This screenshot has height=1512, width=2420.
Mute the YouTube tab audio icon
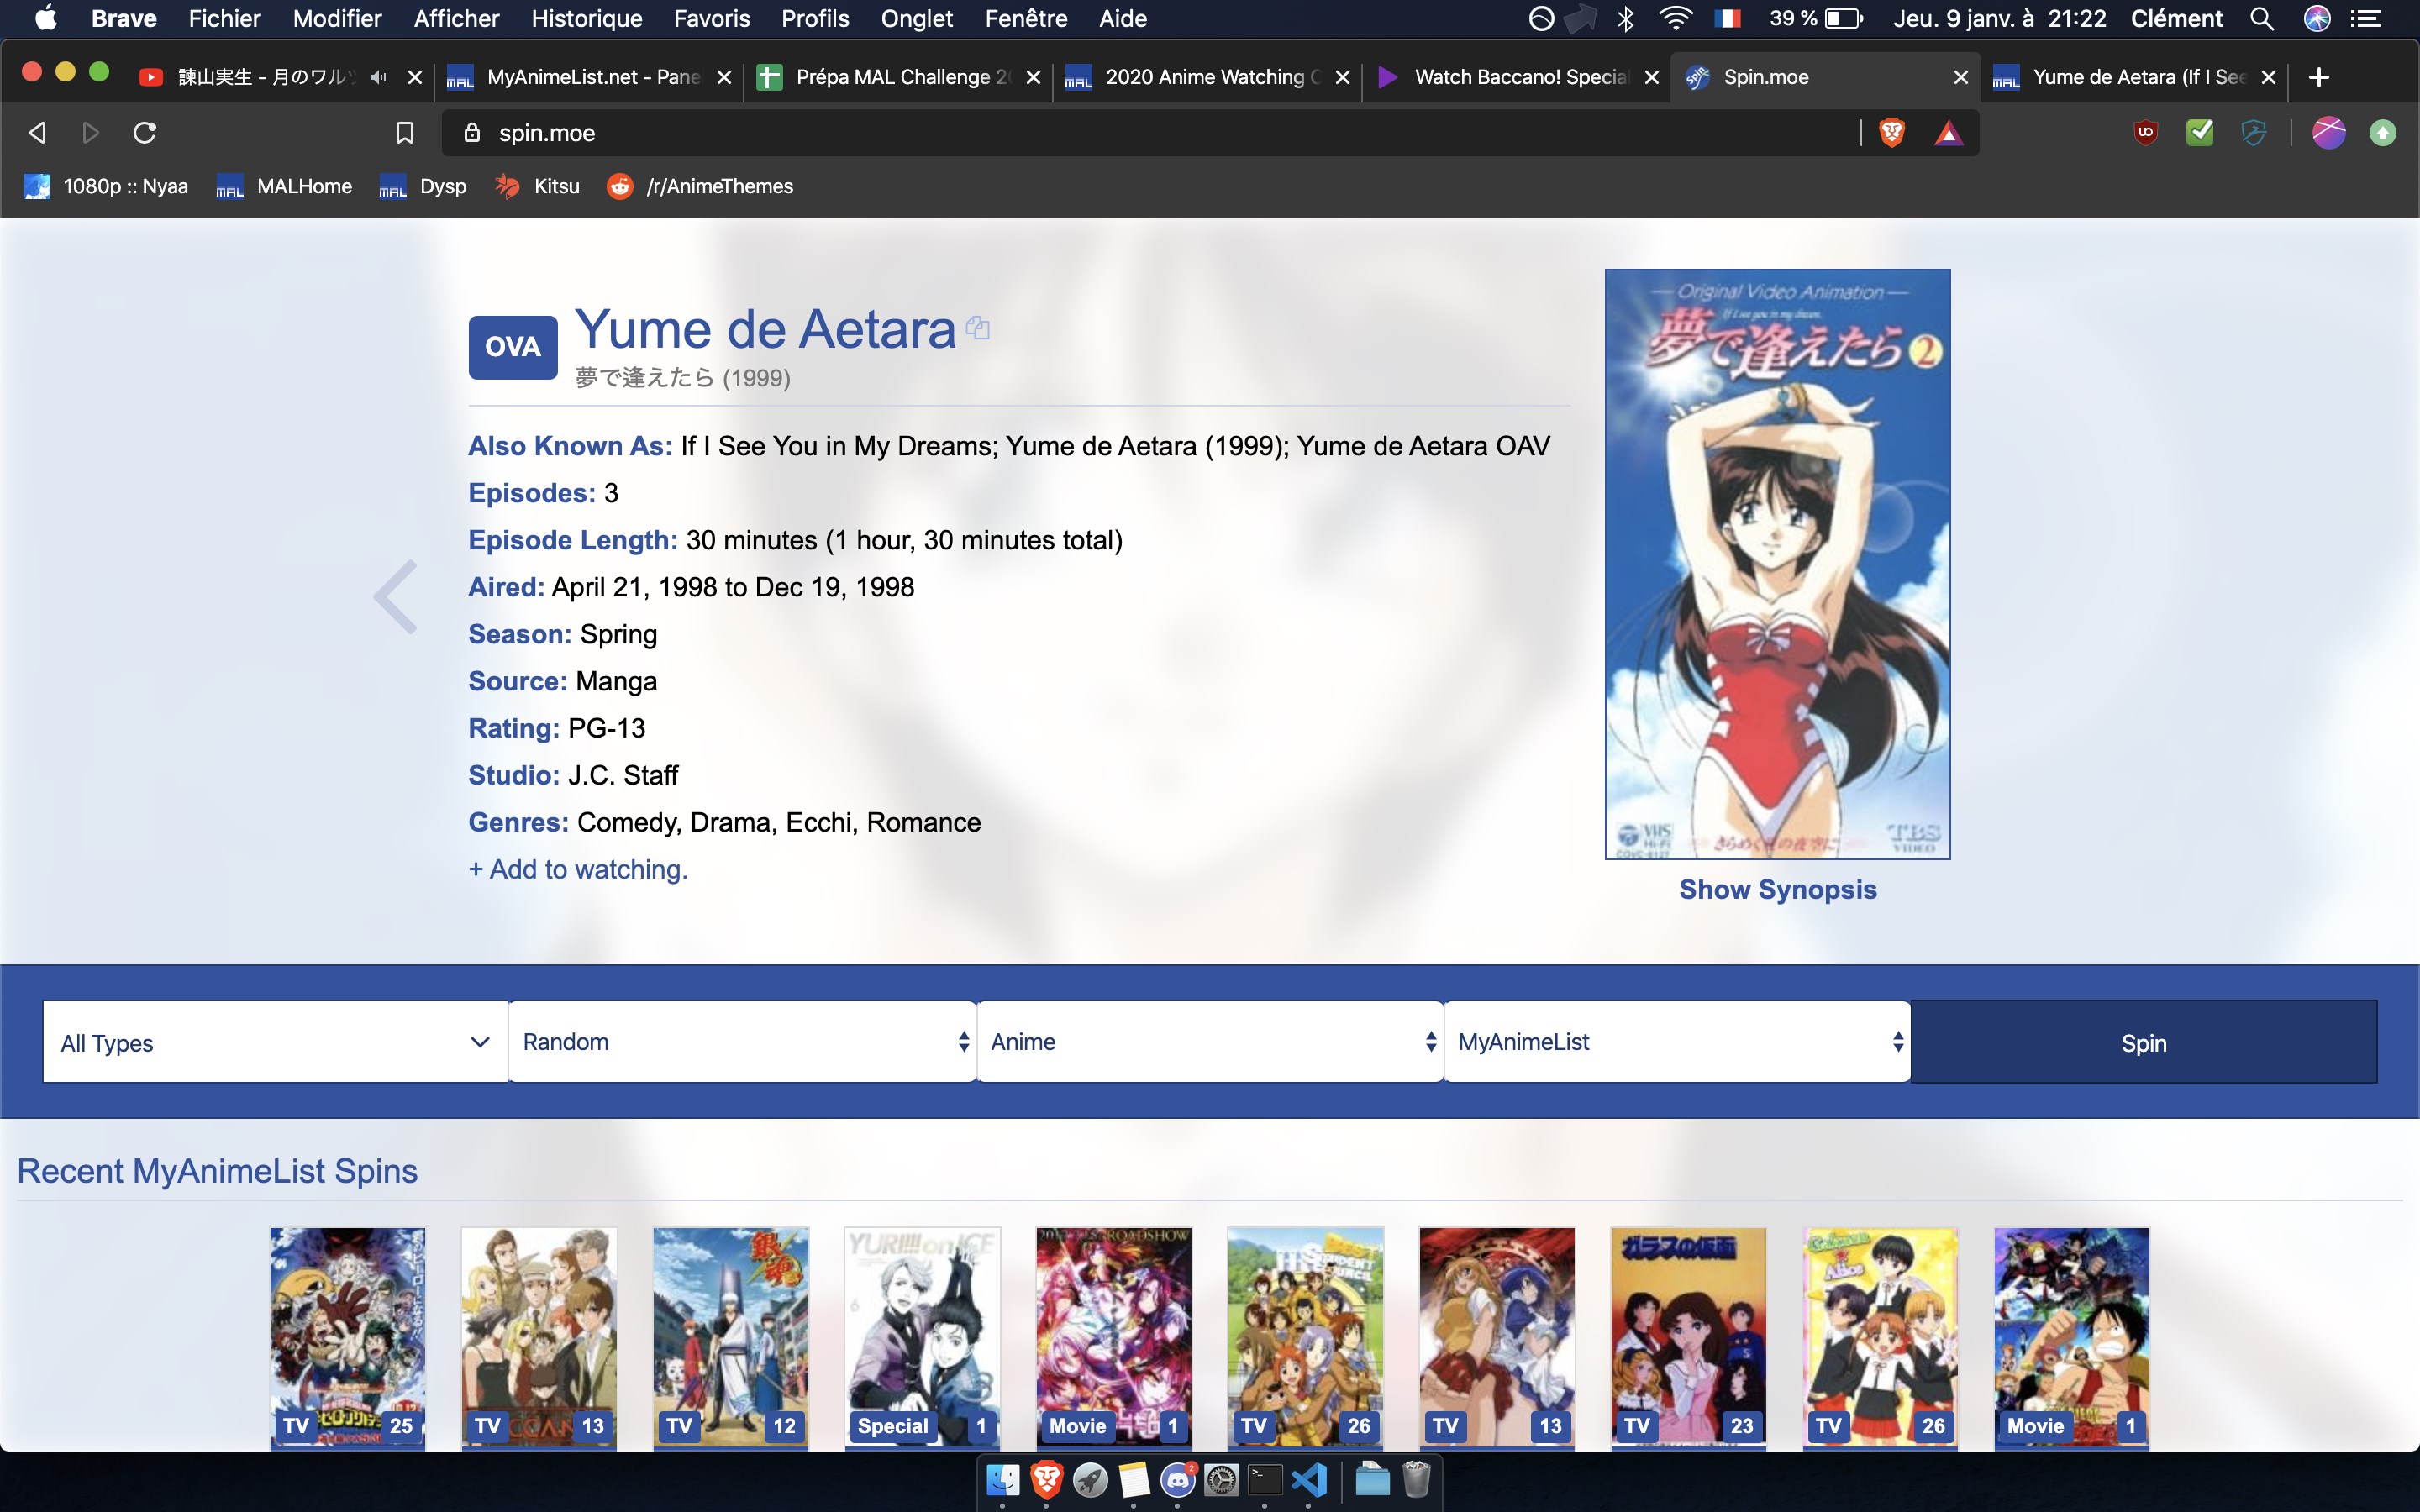[x=378, y=77]
